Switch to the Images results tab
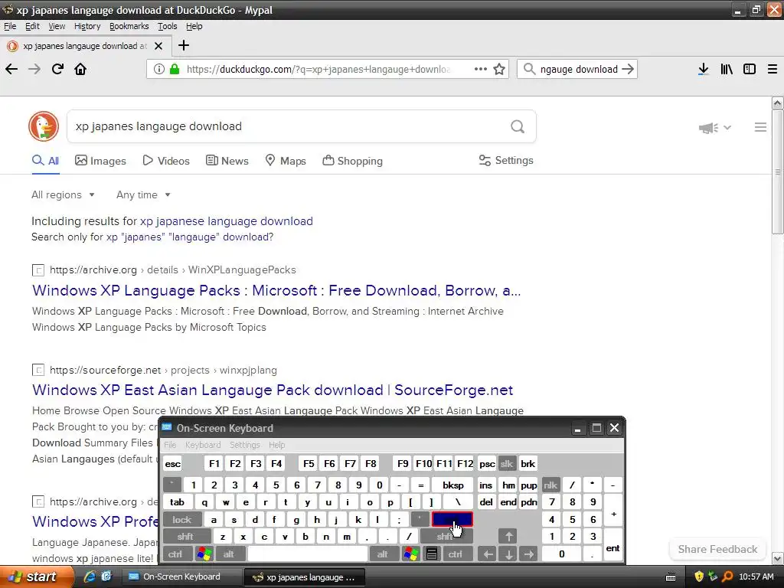This screenshot has width=784, height=588. (100, 161)
